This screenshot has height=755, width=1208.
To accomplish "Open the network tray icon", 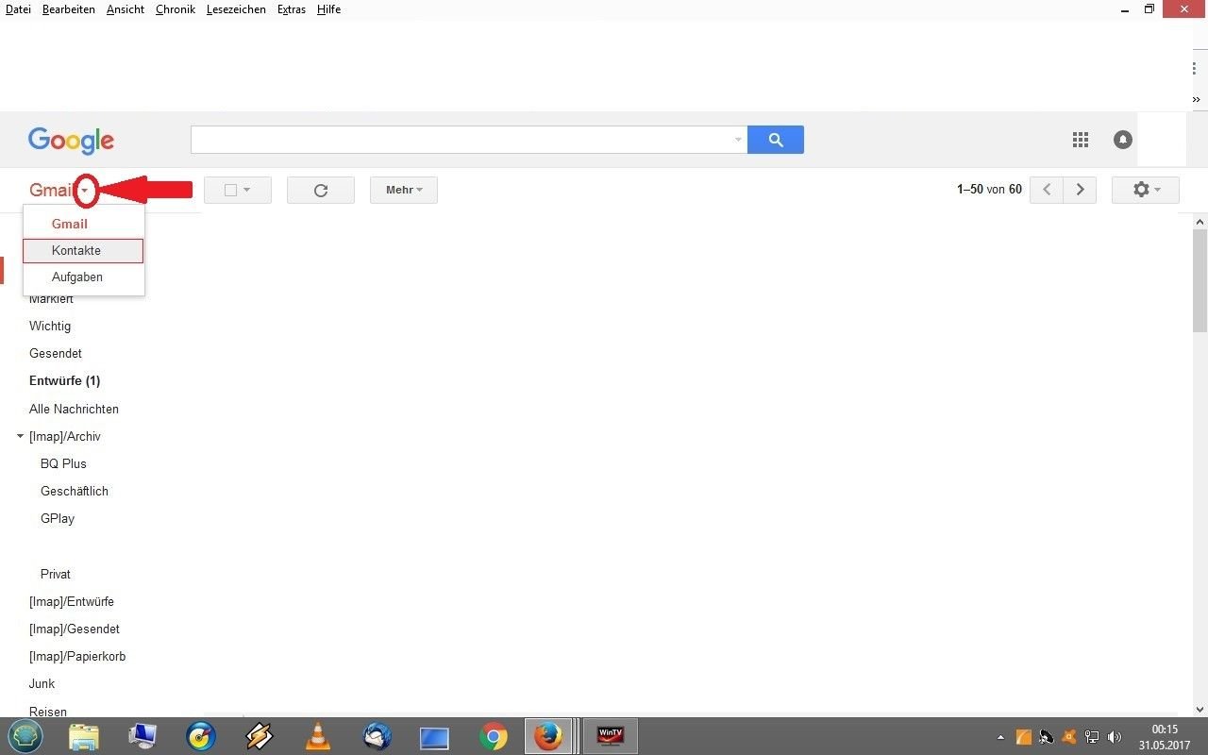I will [1092, 737].
